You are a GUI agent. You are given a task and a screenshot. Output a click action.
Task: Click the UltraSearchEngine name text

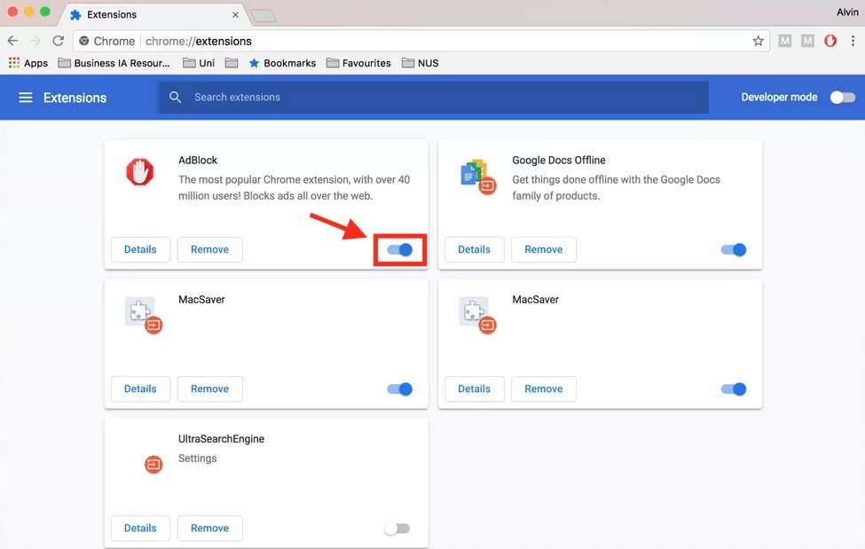tap(221, 439)
